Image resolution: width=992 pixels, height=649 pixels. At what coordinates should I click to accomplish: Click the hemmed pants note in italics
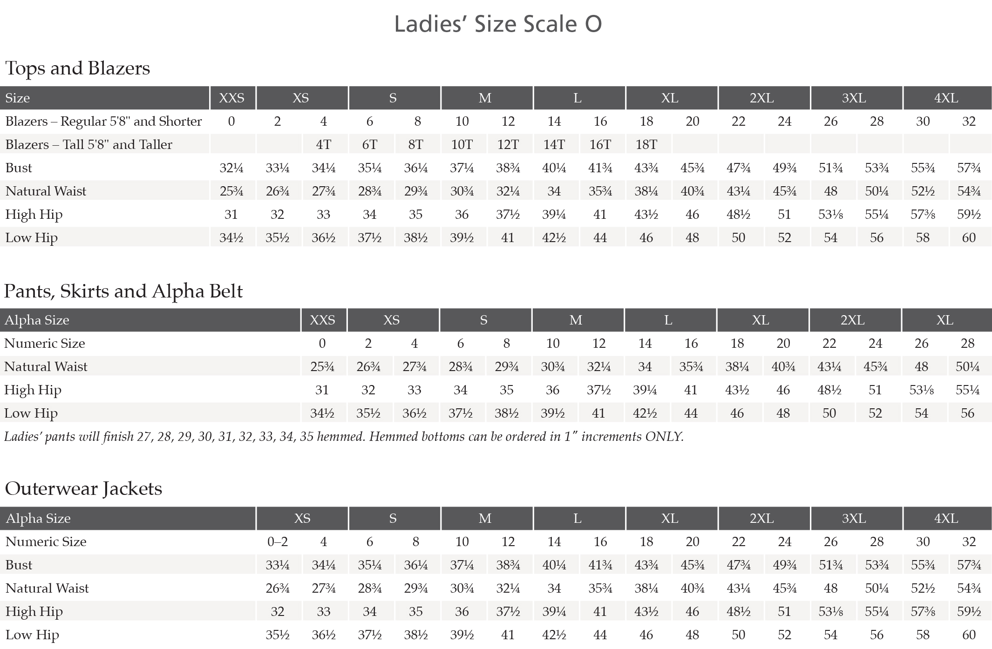point(344,437)
